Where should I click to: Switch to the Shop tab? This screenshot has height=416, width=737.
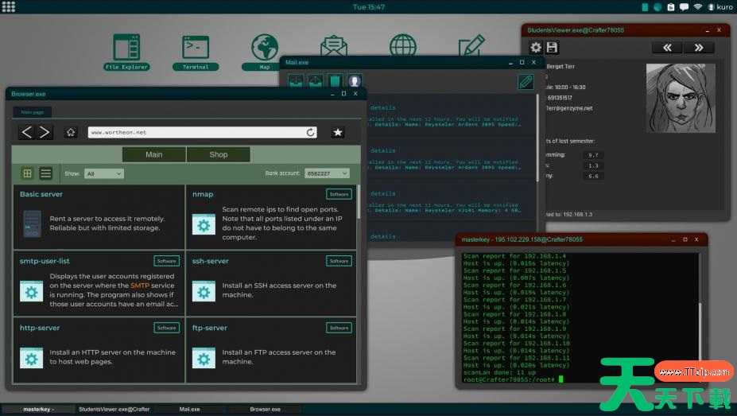click(218, 154)
